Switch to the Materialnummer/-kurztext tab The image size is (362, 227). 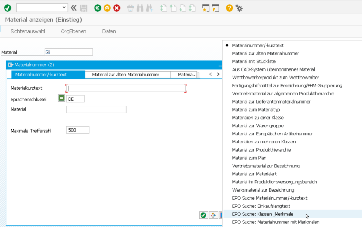click(48, 74)
